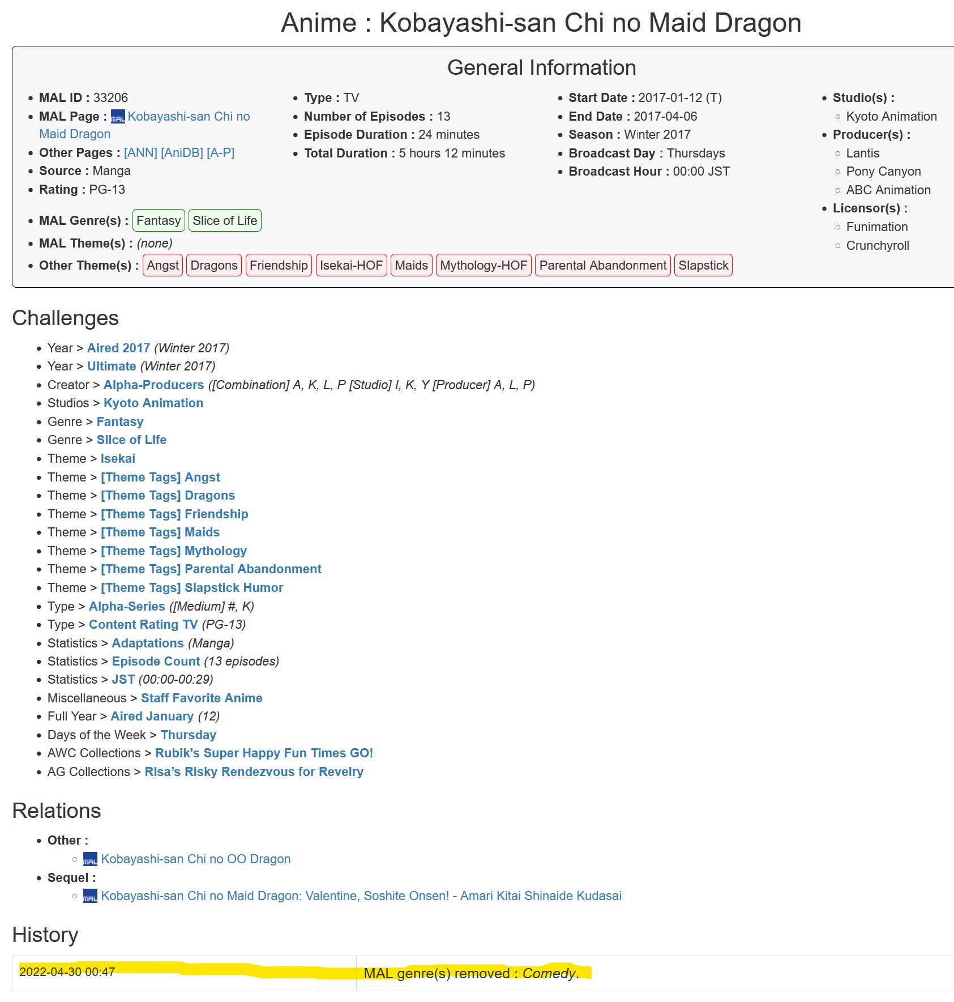Open the [Theme Tags] Mythology link
This screenshot has width=954, height=1002.
tap(174, 551)
